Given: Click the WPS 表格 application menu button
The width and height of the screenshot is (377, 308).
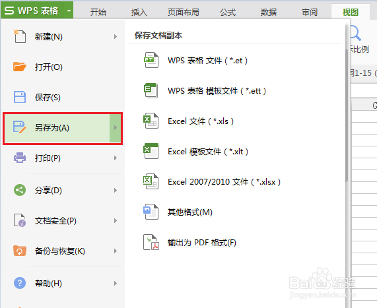Looking at the screenshot, I should [37, 10].
